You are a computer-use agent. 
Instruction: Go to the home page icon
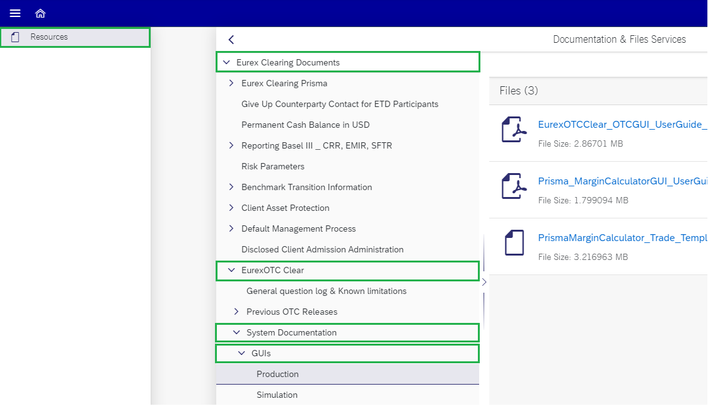point(40,13)
